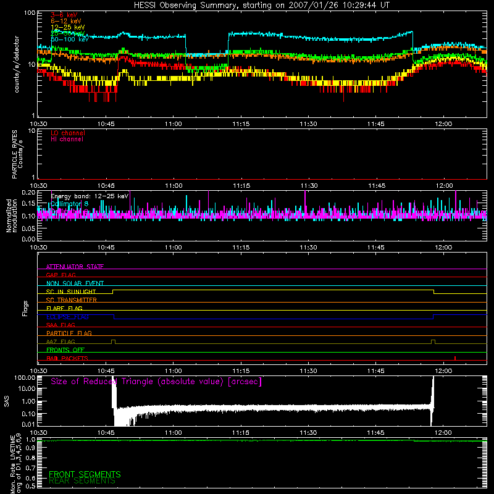Select the 'GAP FLAG' label
494x494 pixels.
(x=61, y=275)
